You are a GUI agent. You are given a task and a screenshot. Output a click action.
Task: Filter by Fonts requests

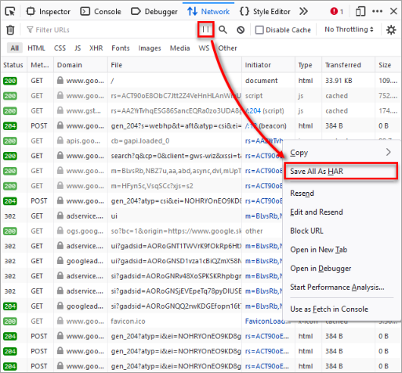pyautogui.click(x=121, y=48)
